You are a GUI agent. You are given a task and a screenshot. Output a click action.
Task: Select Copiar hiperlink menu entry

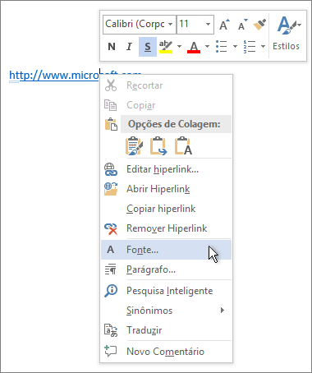click(166, 209)
